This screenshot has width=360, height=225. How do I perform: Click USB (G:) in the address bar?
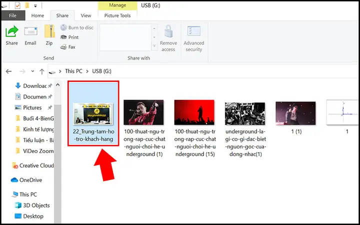(x=101, y=71)
